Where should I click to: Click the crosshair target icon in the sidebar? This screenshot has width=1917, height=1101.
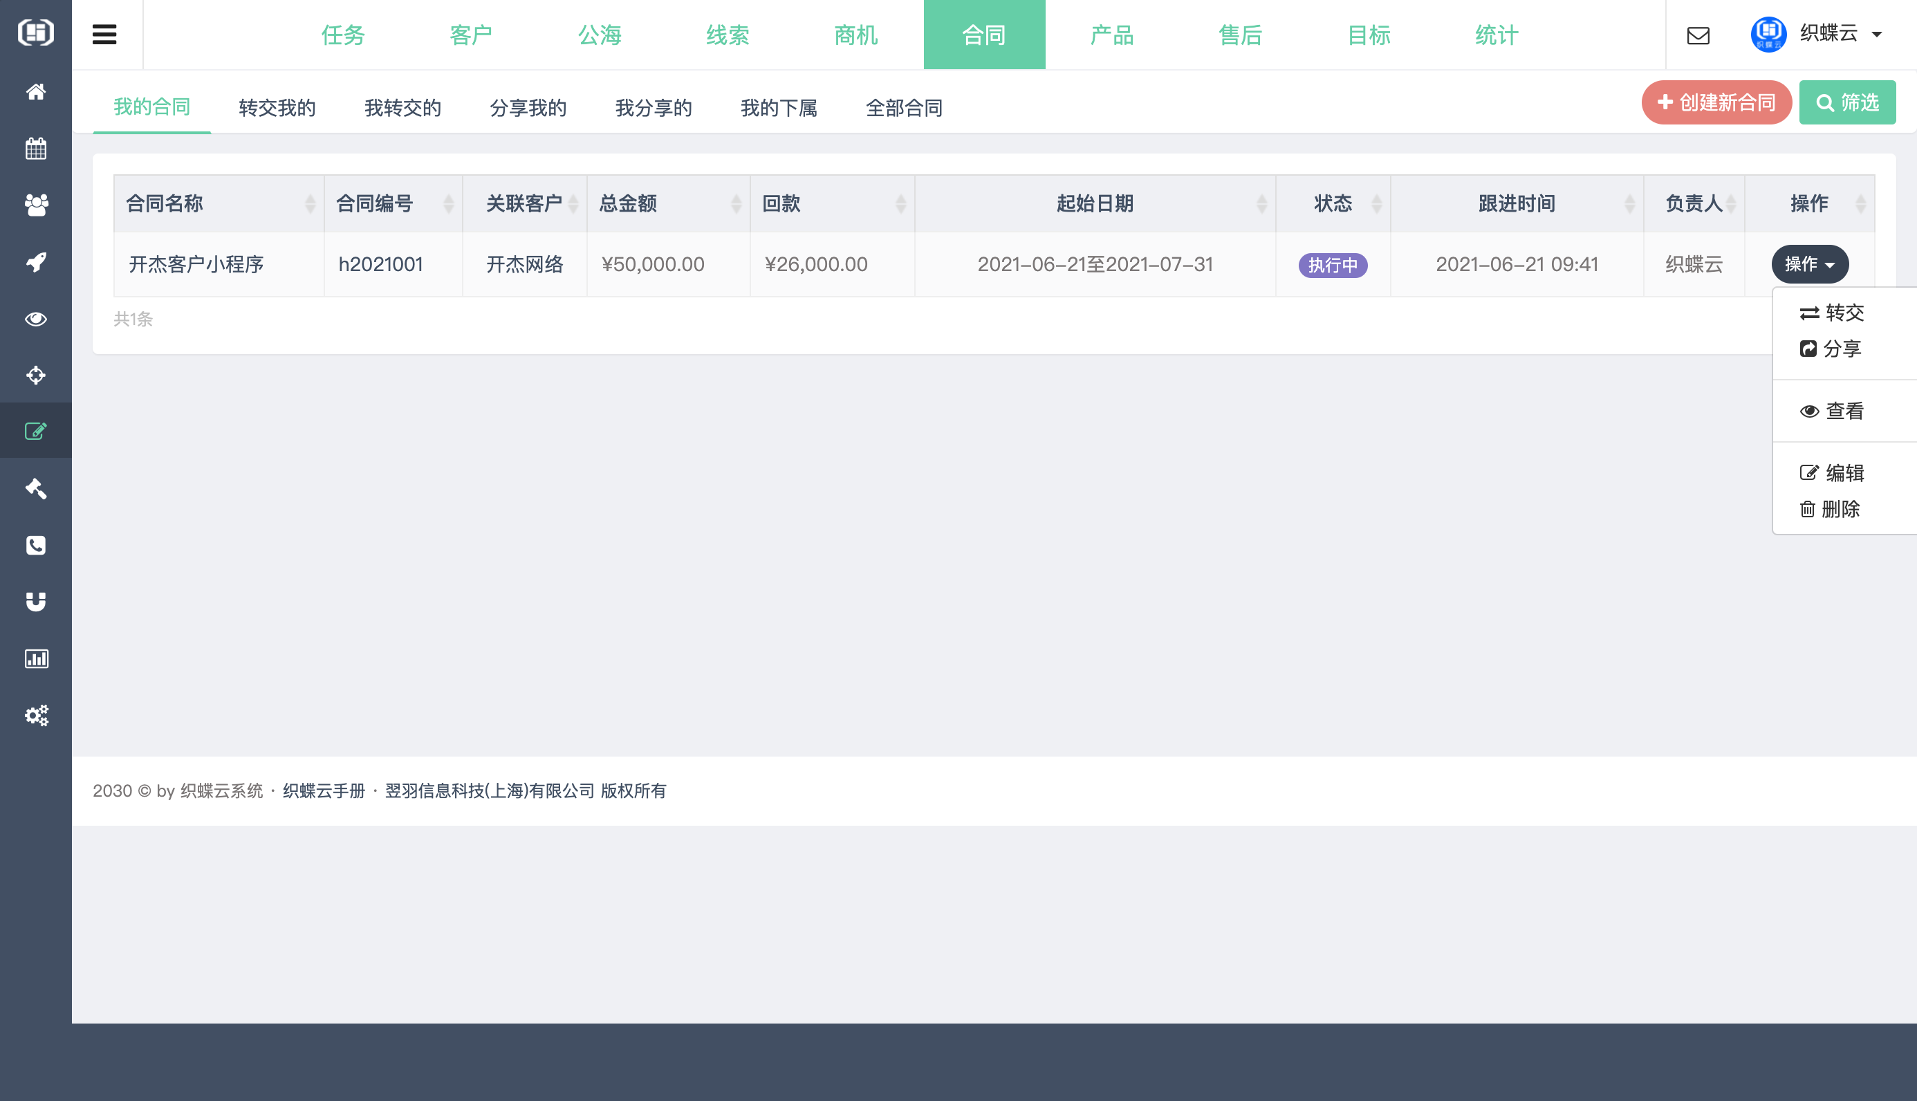click(x=35, y=375)
